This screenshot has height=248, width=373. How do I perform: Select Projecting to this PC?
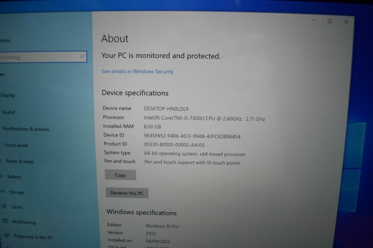[33, 237]
